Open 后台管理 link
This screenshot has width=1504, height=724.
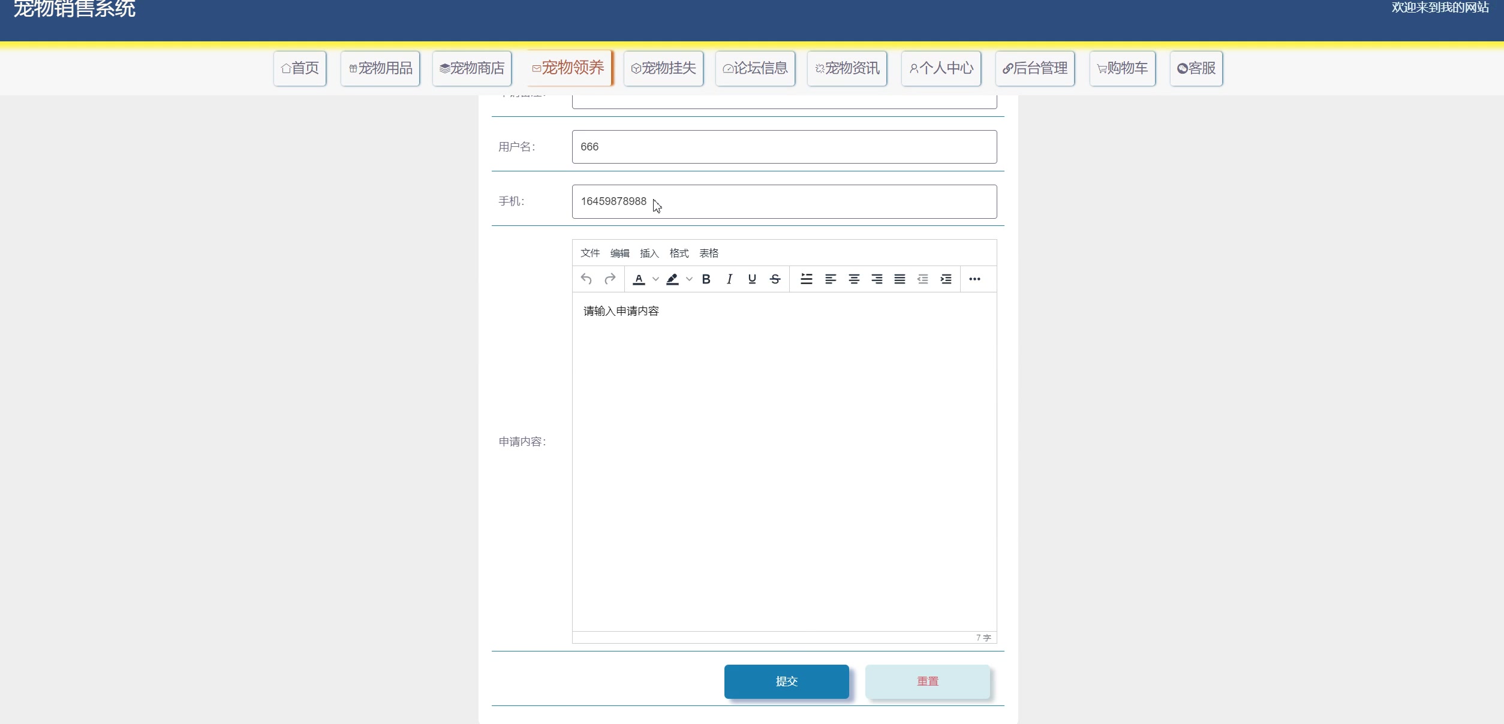click(x=1035, y=68)
